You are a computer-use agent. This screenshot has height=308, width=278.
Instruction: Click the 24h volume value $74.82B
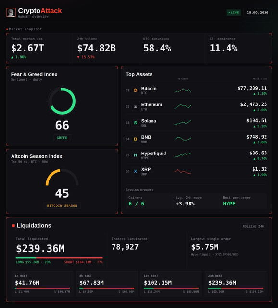point(97,48)
